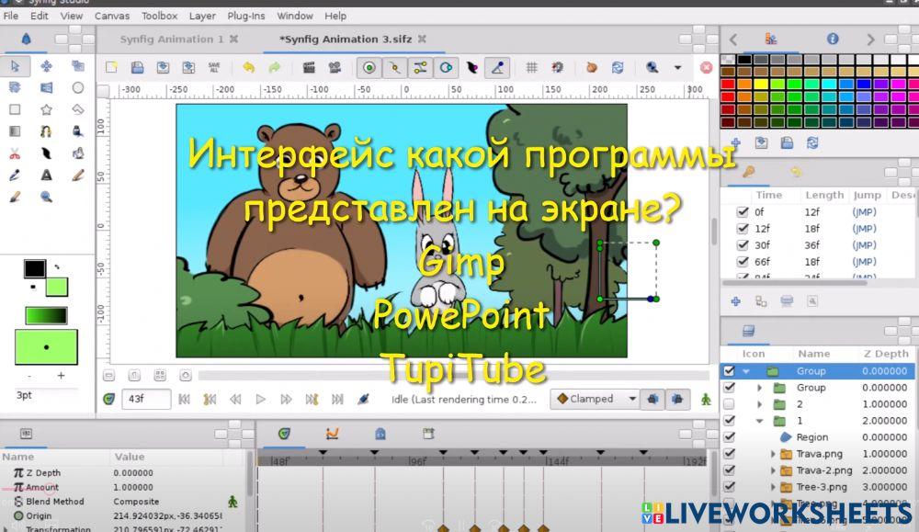Screen dimensions: 919x532
Task: Open the Toolbox menu
Action: [x=159, y=16]
